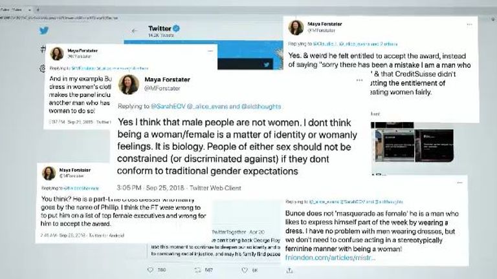Click the Twitter bird logo in sidebar
497x279 pixels.
[44, 30]
